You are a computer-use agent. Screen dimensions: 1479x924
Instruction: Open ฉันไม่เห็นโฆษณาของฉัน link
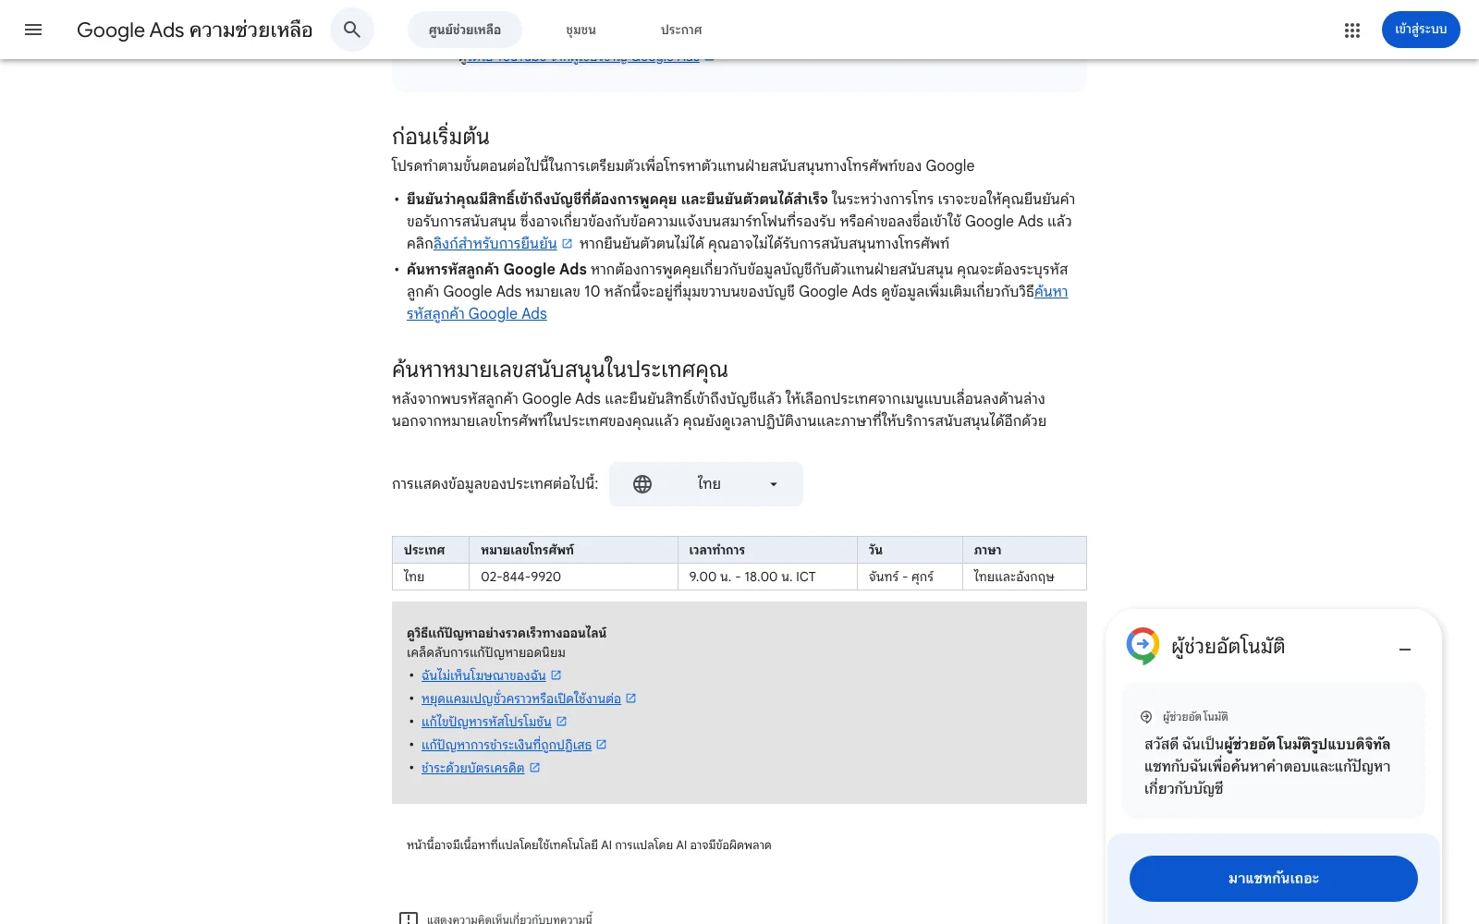tap(483, 675)
